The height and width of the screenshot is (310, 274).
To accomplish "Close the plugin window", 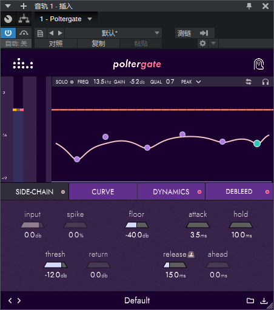I will [x=266, y=6].
